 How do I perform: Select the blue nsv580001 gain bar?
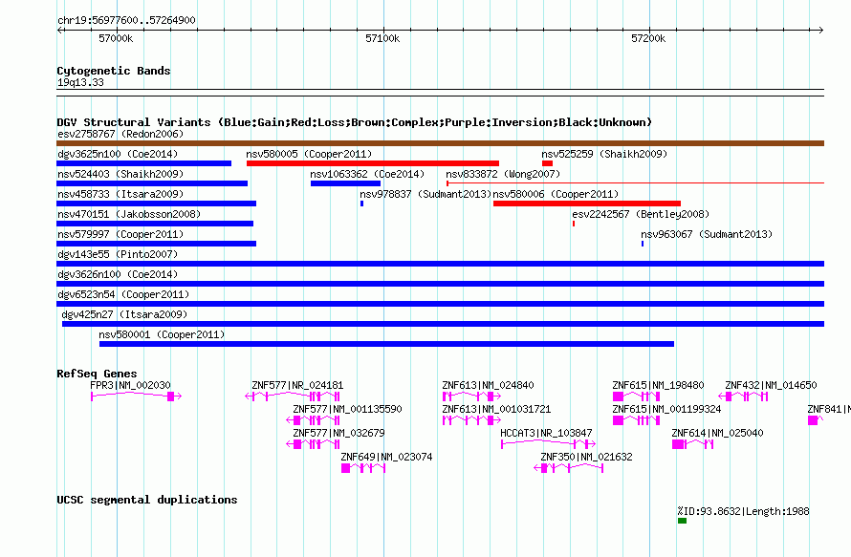pos(386,344)
